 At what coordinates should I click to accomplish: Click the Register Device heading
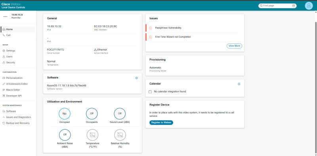click(159, 105)
